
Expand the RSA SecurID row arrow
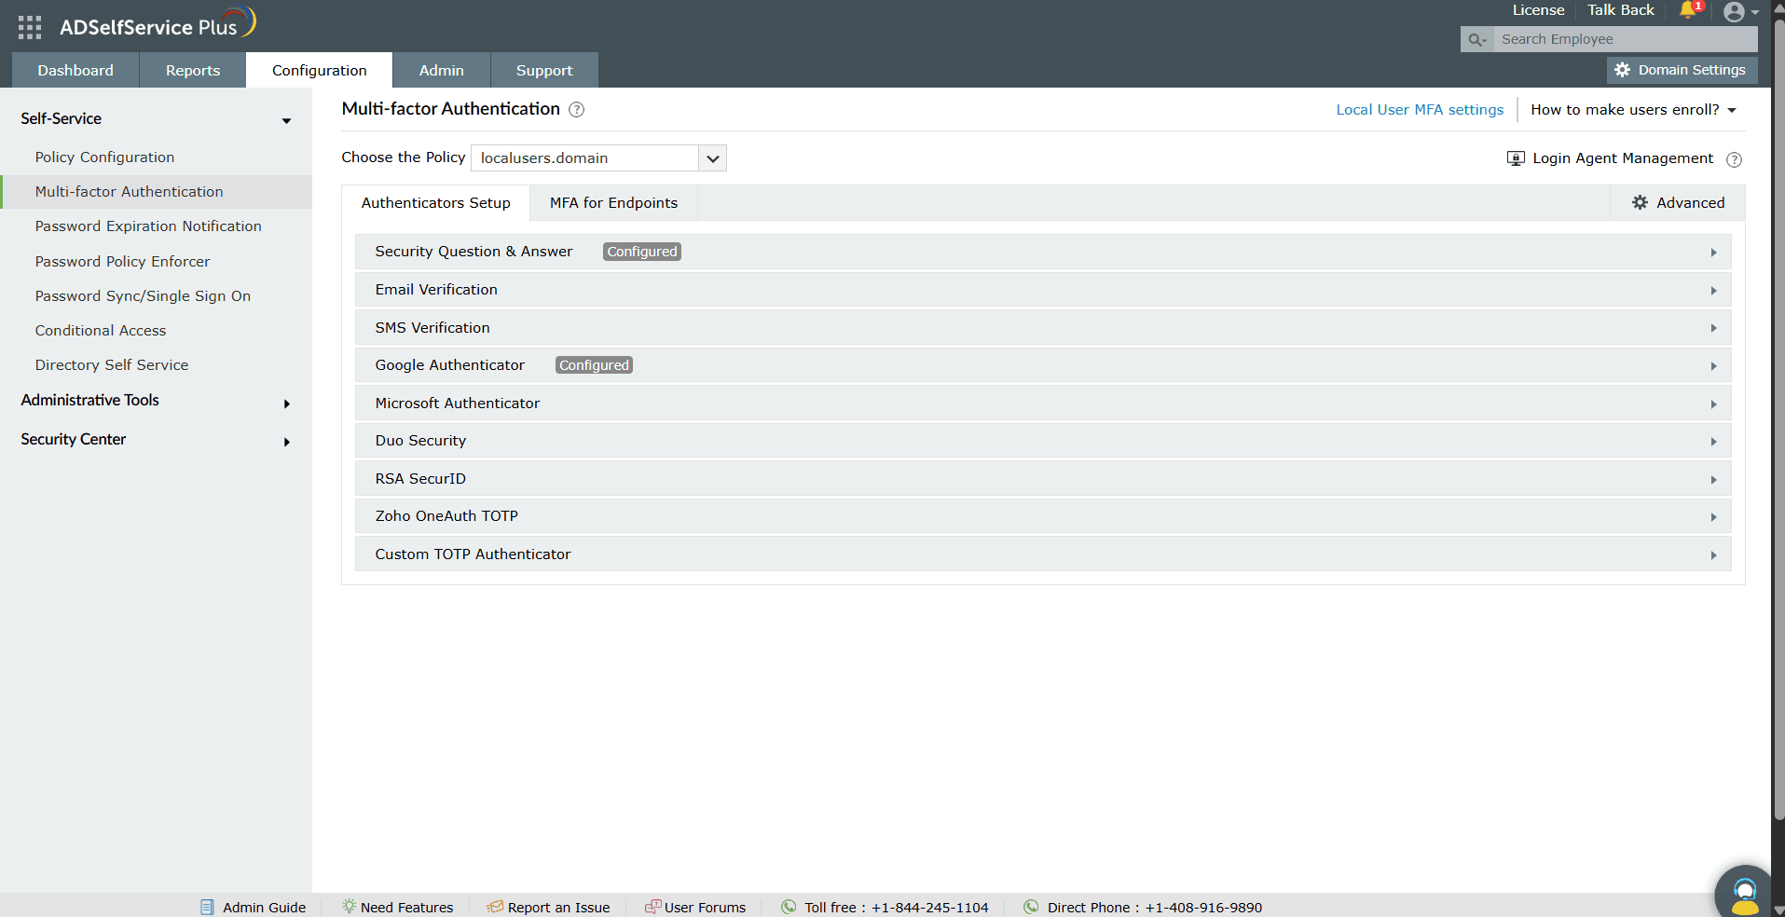1713,480
